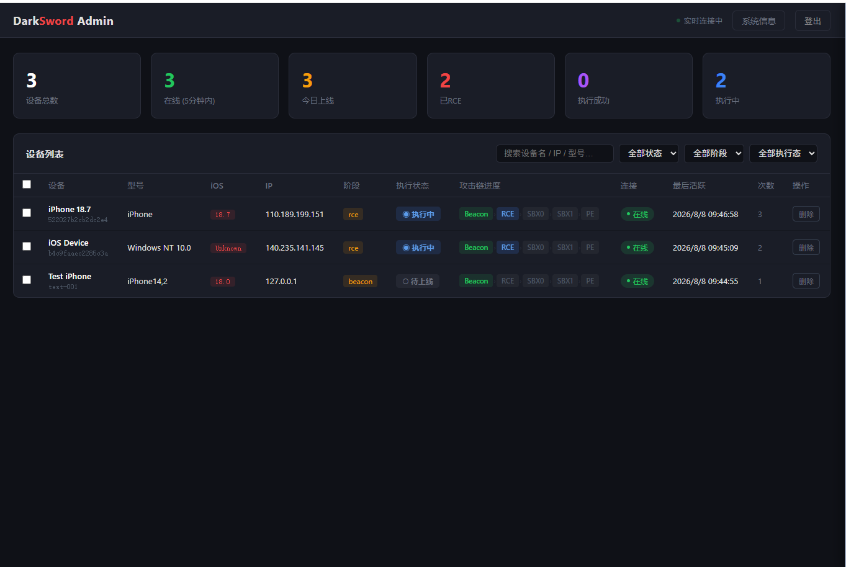Click the 最后活跃 column header
The height and width of the screenshot is (567, 846).
point(689,185)
